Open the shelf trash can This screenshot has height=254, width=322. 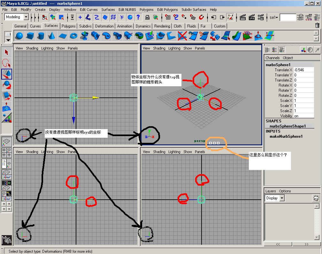click(317, 26)
